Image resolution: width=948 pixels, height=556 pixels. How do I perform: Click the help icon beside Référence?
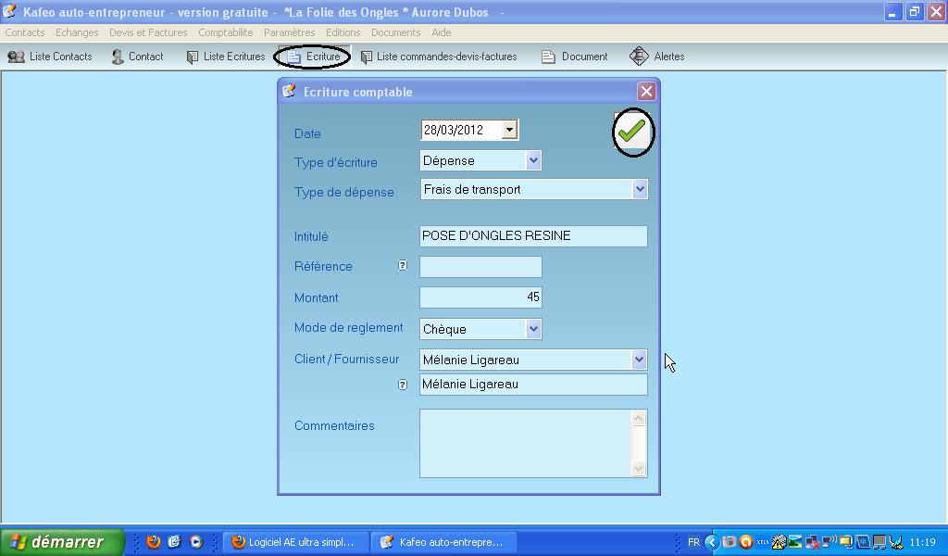403,266
